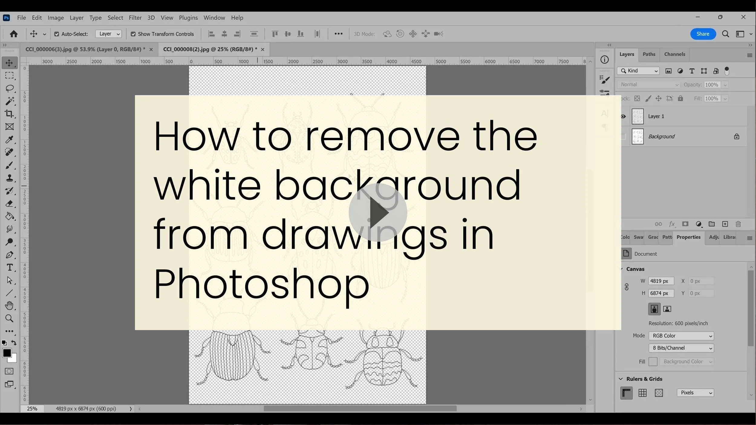Image resolution: width=756 pixels, height=425 pixels.
Task: Disable Auto-Select checkbox
Action: coord(57,34)
